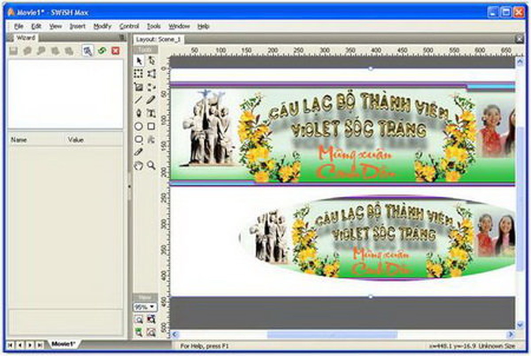
Task: Select the arrow Selection tool
Action: [139, 61]
